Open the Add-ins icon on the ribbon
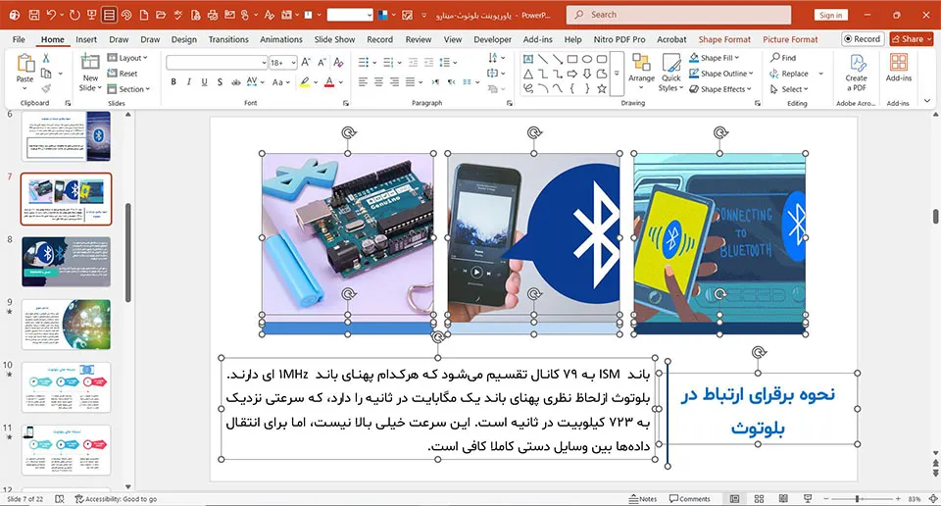 [x=899, y=63]
